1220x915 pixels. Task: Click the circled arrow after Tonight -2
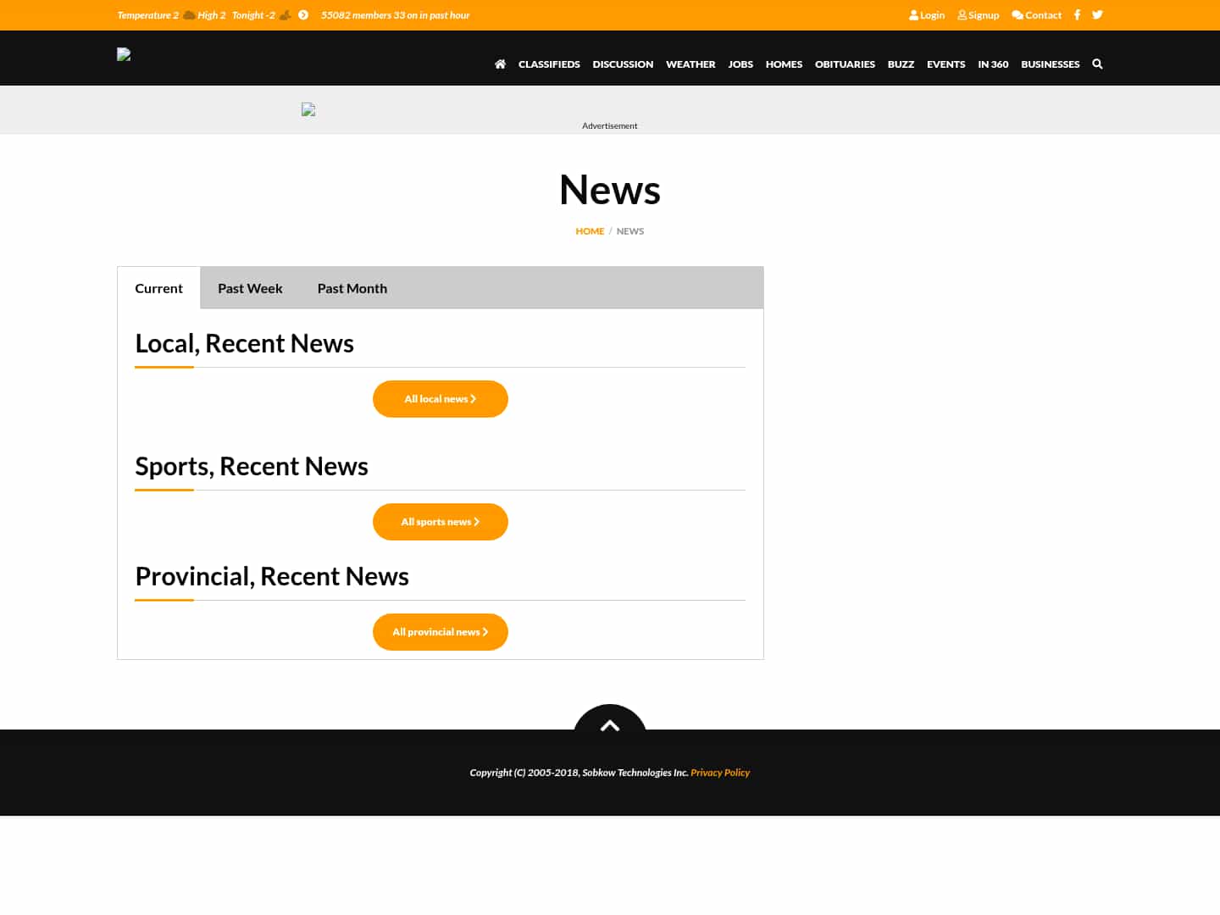click(303, 14)
